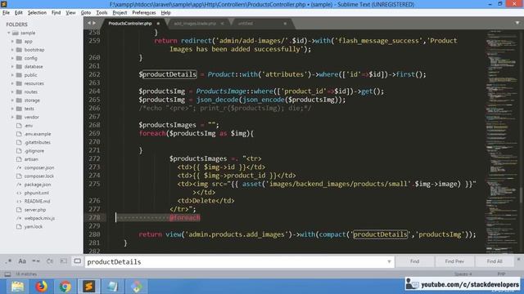This screenshot has height=294, width=524.
Task: Toggle highlight matches option
Action: pos(77,261)
